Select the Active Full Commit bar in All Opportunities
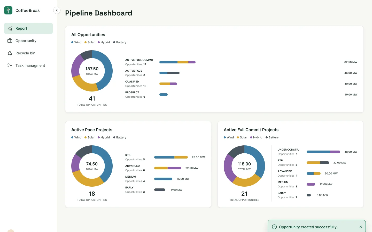Image resolution: width=372 pixels, height=232 pixels. tap(177, 62)
